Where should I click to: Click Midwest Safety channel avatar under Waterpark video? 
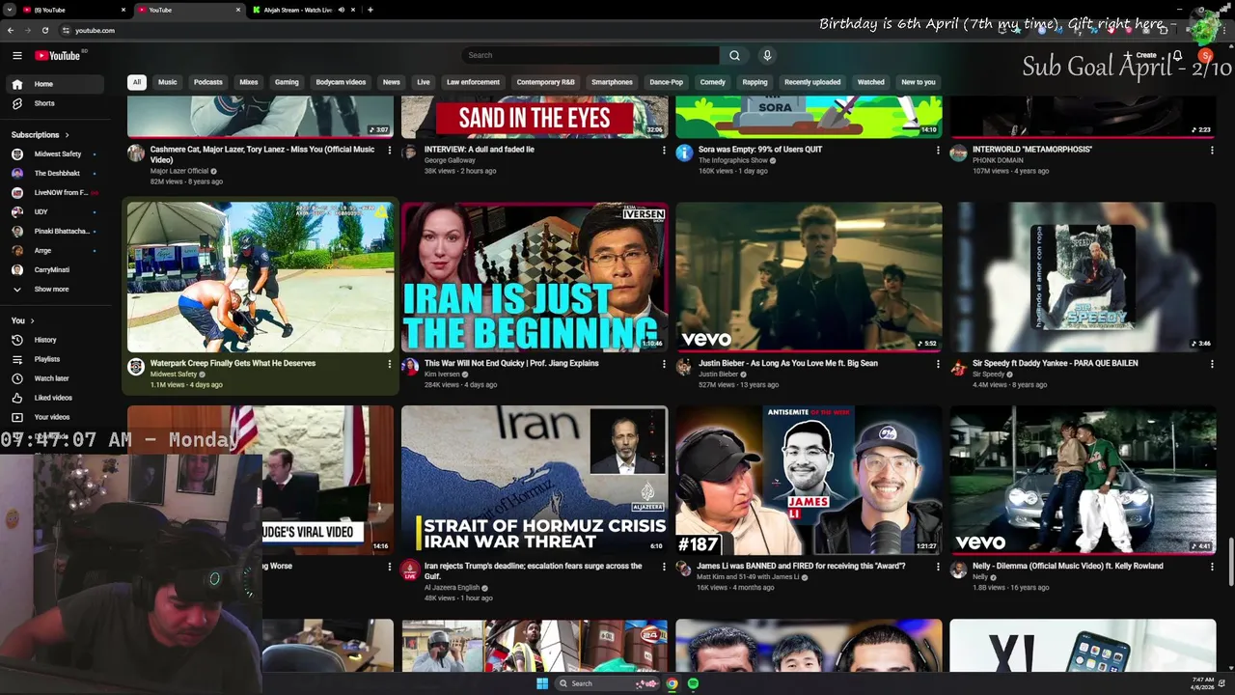pos(136,367)
